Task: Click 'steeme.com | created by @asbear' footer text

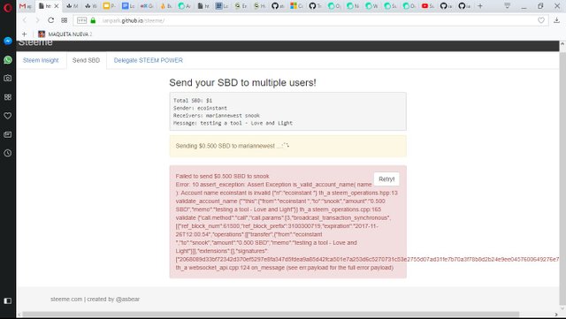Action: pos(95,300)
